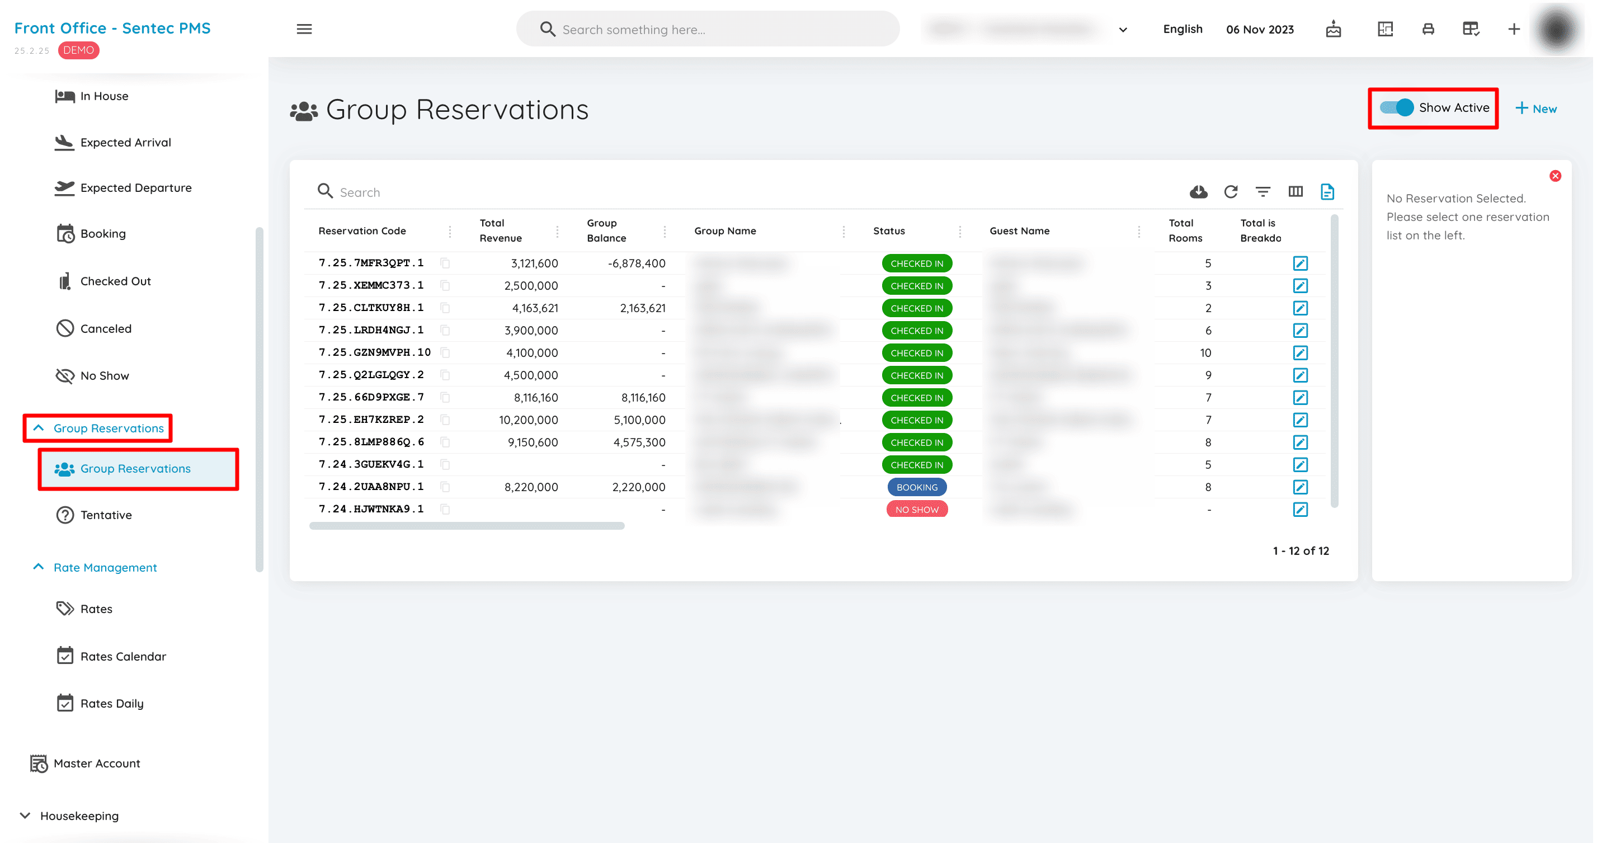Open Expected Arrival page
The image size is (1611, 843).
(x=113, y=142)
